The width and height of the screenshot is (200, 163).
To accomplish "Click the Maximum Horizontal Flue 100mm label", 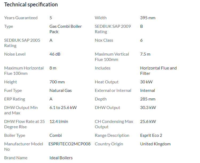I will [24, 71].
